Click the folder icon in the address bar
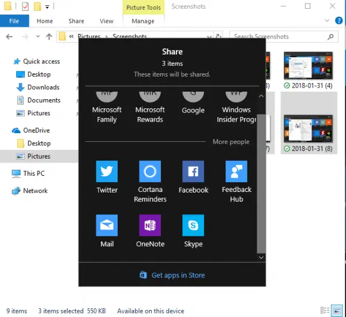This screenshot has height=317, width=346. click(62, 36)
